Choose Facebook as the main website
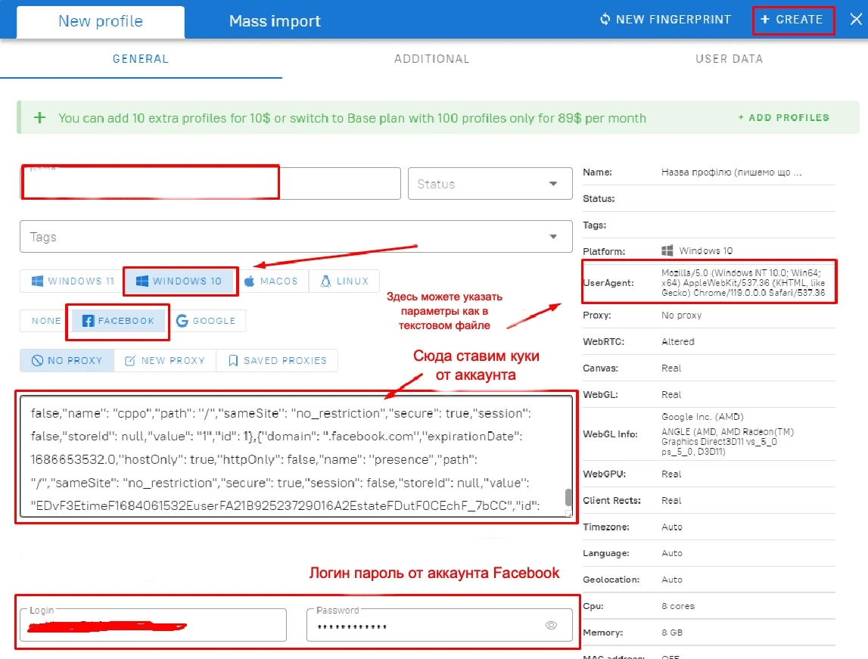This screenshot has height=659, width=868. [118, 321]
